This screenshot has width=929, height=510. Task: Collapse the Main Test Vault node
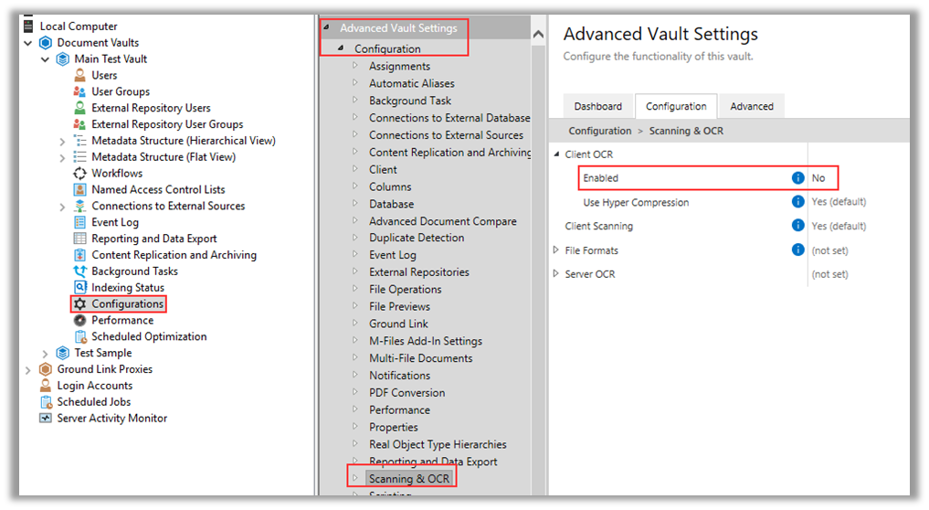(x=45, y=59)
